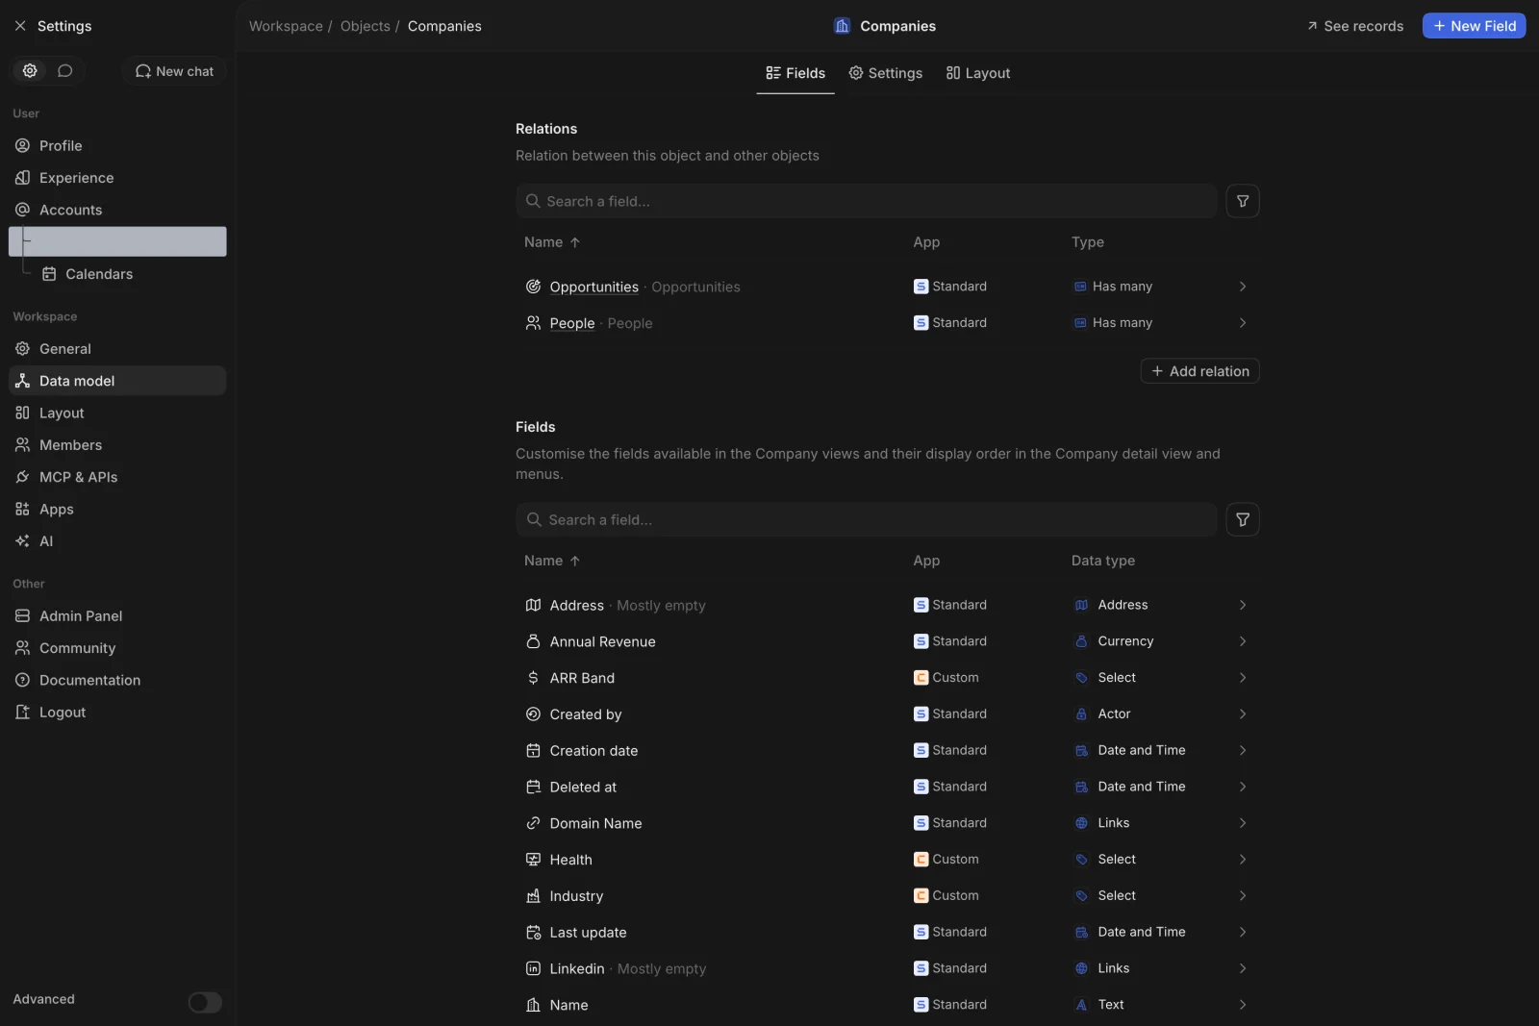The height and width of the screenshot is (1026, 1539).
Task: Expand the ARR Band row chevron
Action: (1243, 678)
